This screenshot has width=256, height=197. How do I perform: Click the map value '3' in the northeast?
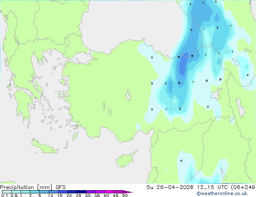pyautogui.click(x=217, y=27)
